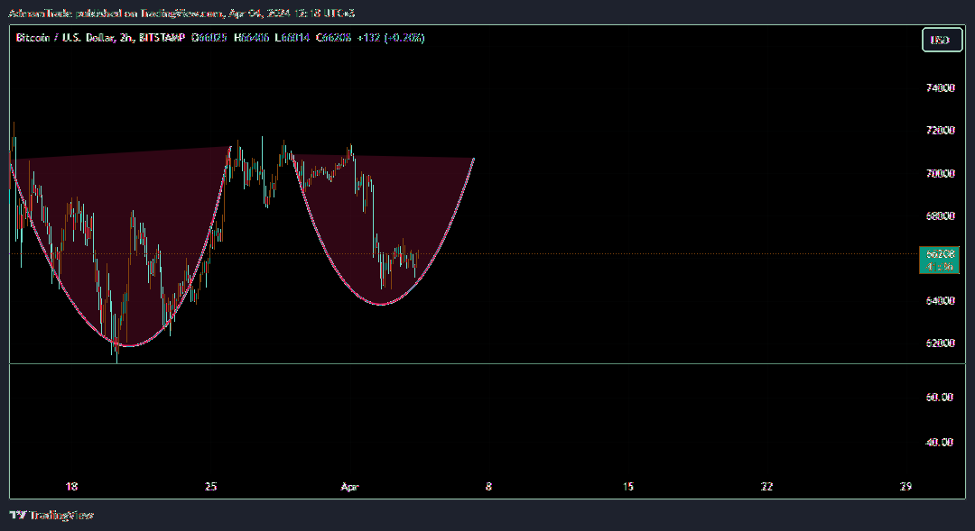Click the AdnanTrade published header text

[181, 13]
